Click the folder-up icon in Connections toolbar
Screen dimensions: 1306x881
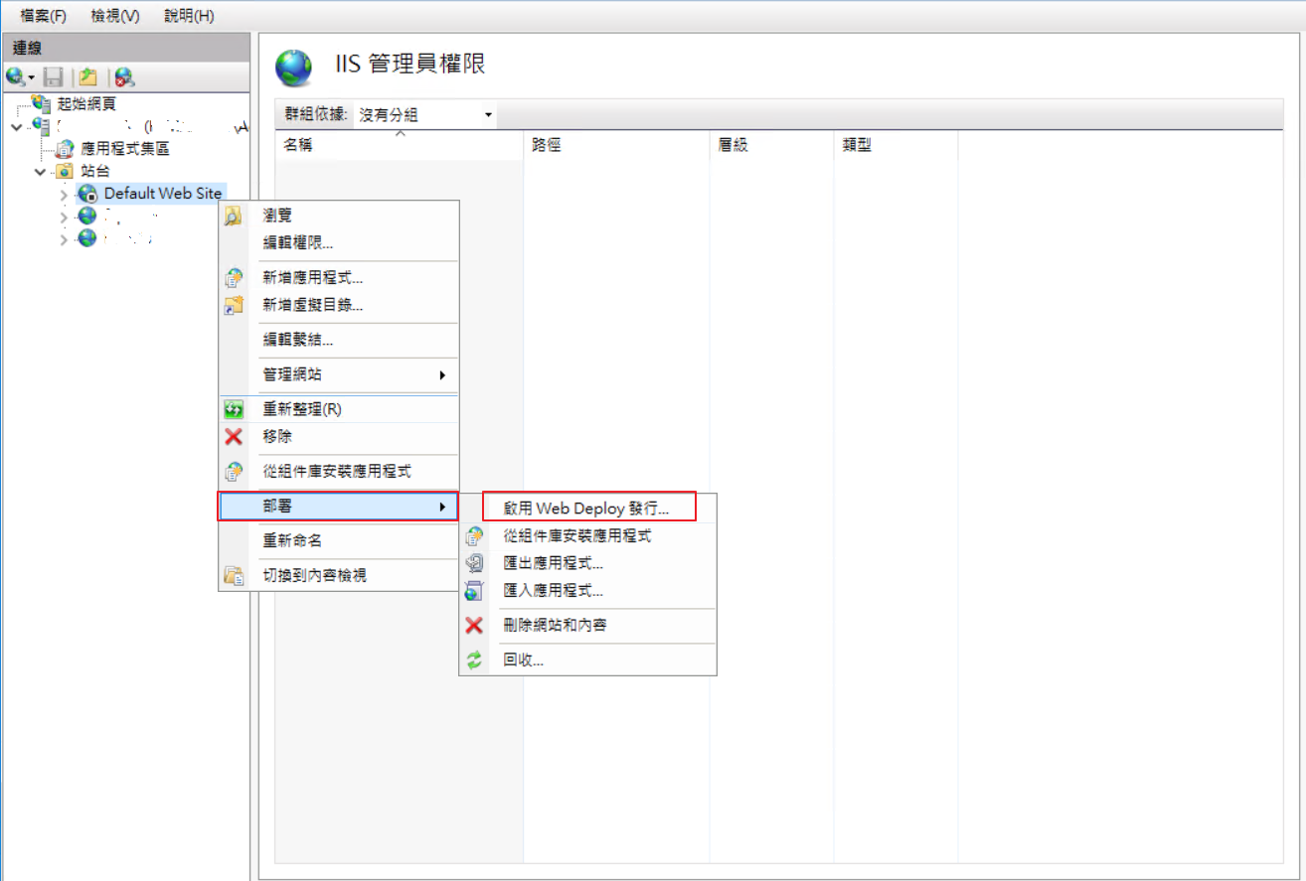[x=88, y=77]
